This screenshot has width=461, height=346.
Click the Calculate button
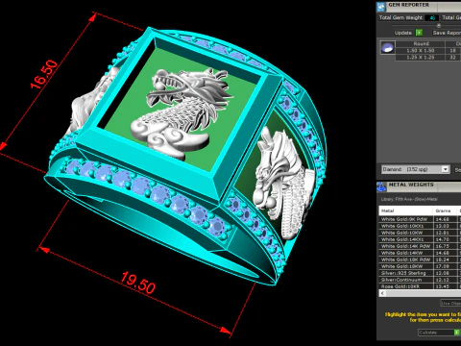tap(436, 333)
